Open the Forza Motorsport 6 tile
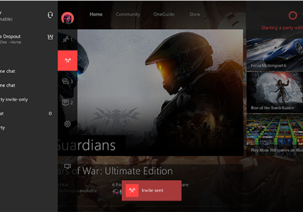The width and height of the screenshot is (303, 212). (x=275, y=52)
